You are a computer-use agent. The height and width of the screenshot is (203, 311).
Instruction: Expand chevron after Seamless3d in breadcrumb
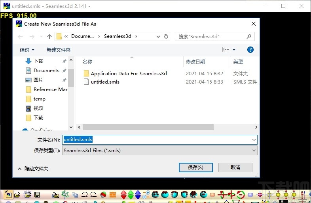coord(136,36)
